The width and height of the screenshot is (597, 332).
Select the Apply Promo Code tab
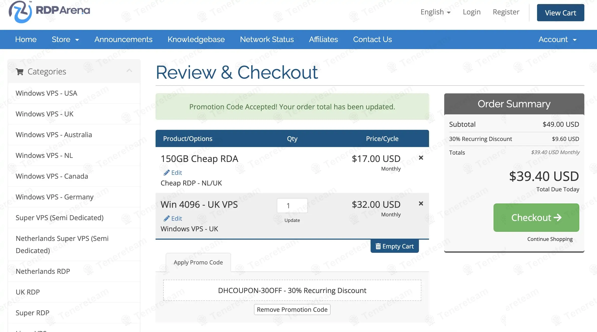pyautogui.click(x=198, y=262)
